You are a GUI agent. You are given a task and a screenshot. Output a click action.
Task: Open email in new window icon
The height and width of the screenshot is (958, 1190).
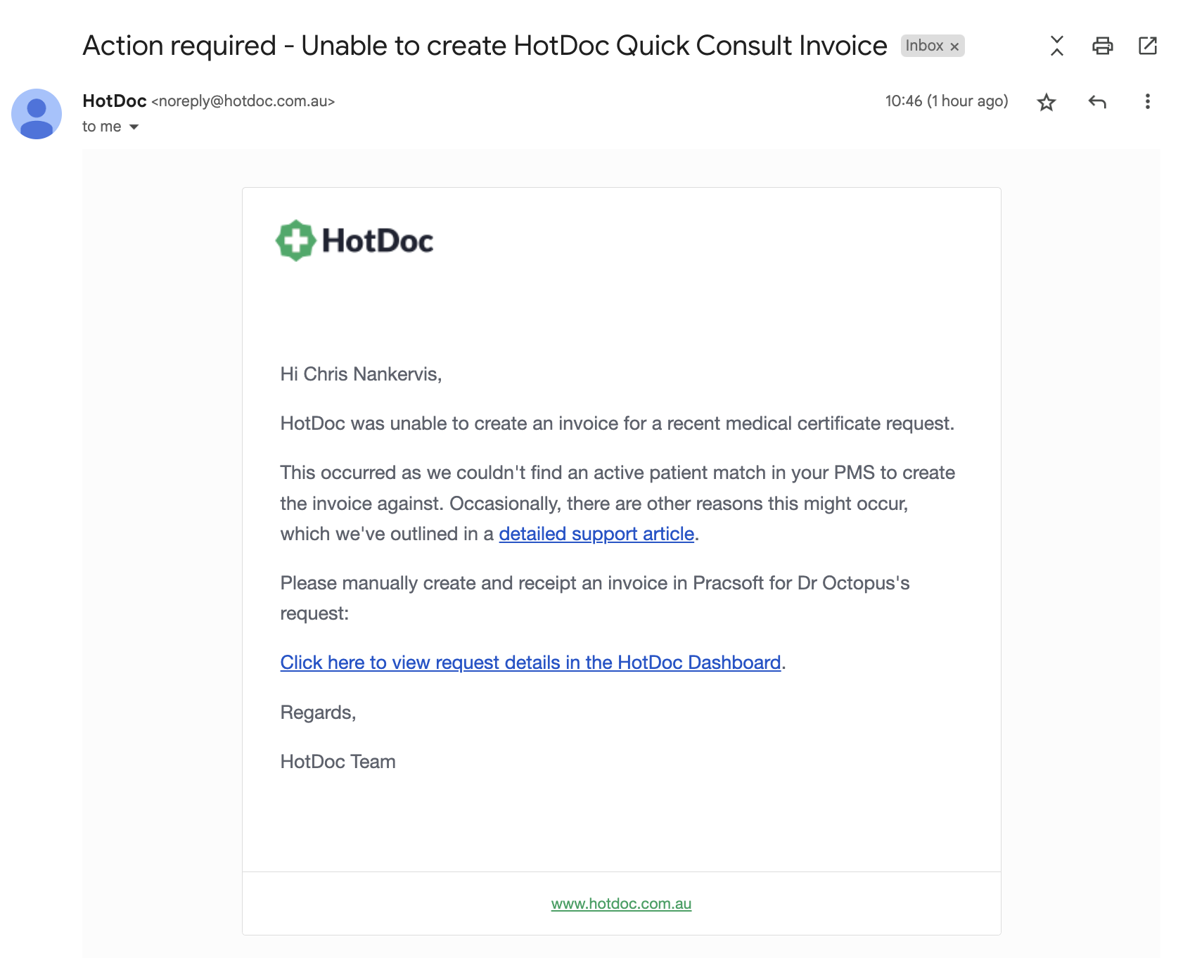coord(1147,46)
